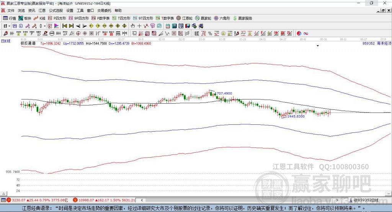
Task: Jump to first bar icon
Action: tap(64, 26)
